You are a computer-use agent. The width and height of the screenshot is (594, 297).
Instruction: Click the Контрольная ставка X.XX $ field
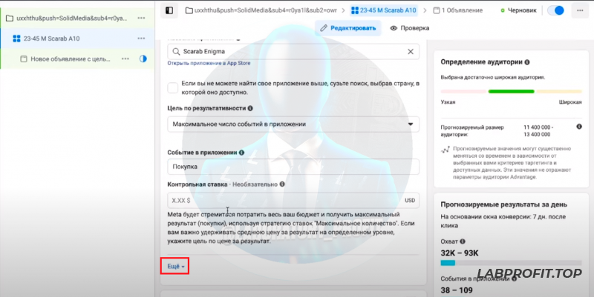pos(293,200)
